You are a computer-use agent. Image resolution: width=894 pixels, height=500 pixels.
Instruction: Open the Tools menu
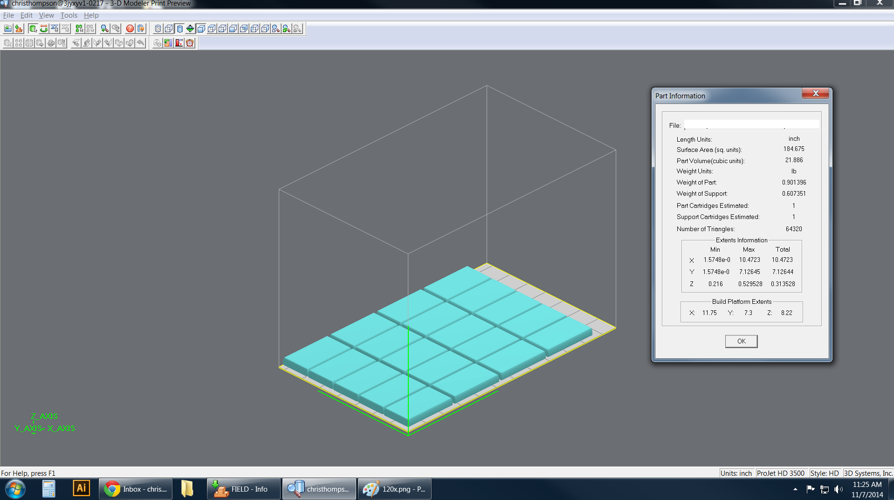[69, 15]
